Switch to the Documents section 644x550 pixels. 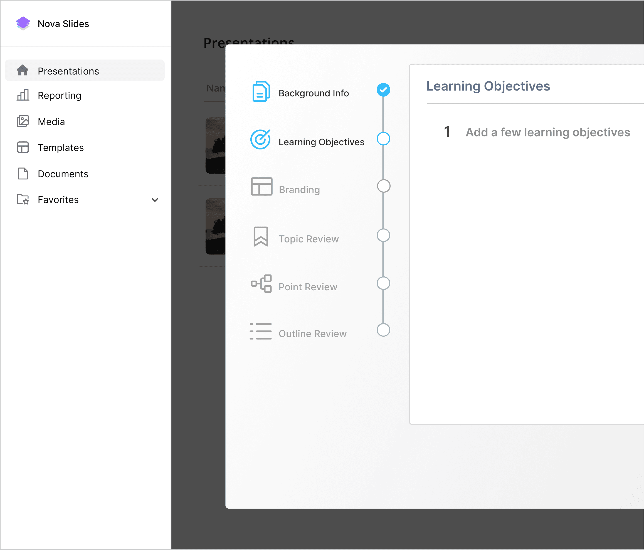tap(63, 174)
